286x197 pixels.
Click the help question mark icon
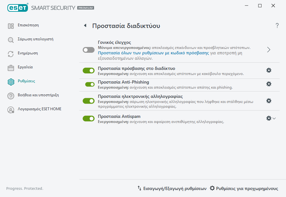(277, 26)
